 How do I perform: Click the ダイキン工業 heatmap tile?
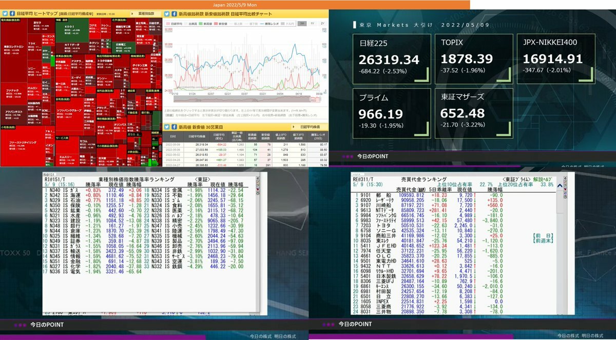[x=140, y=68]
